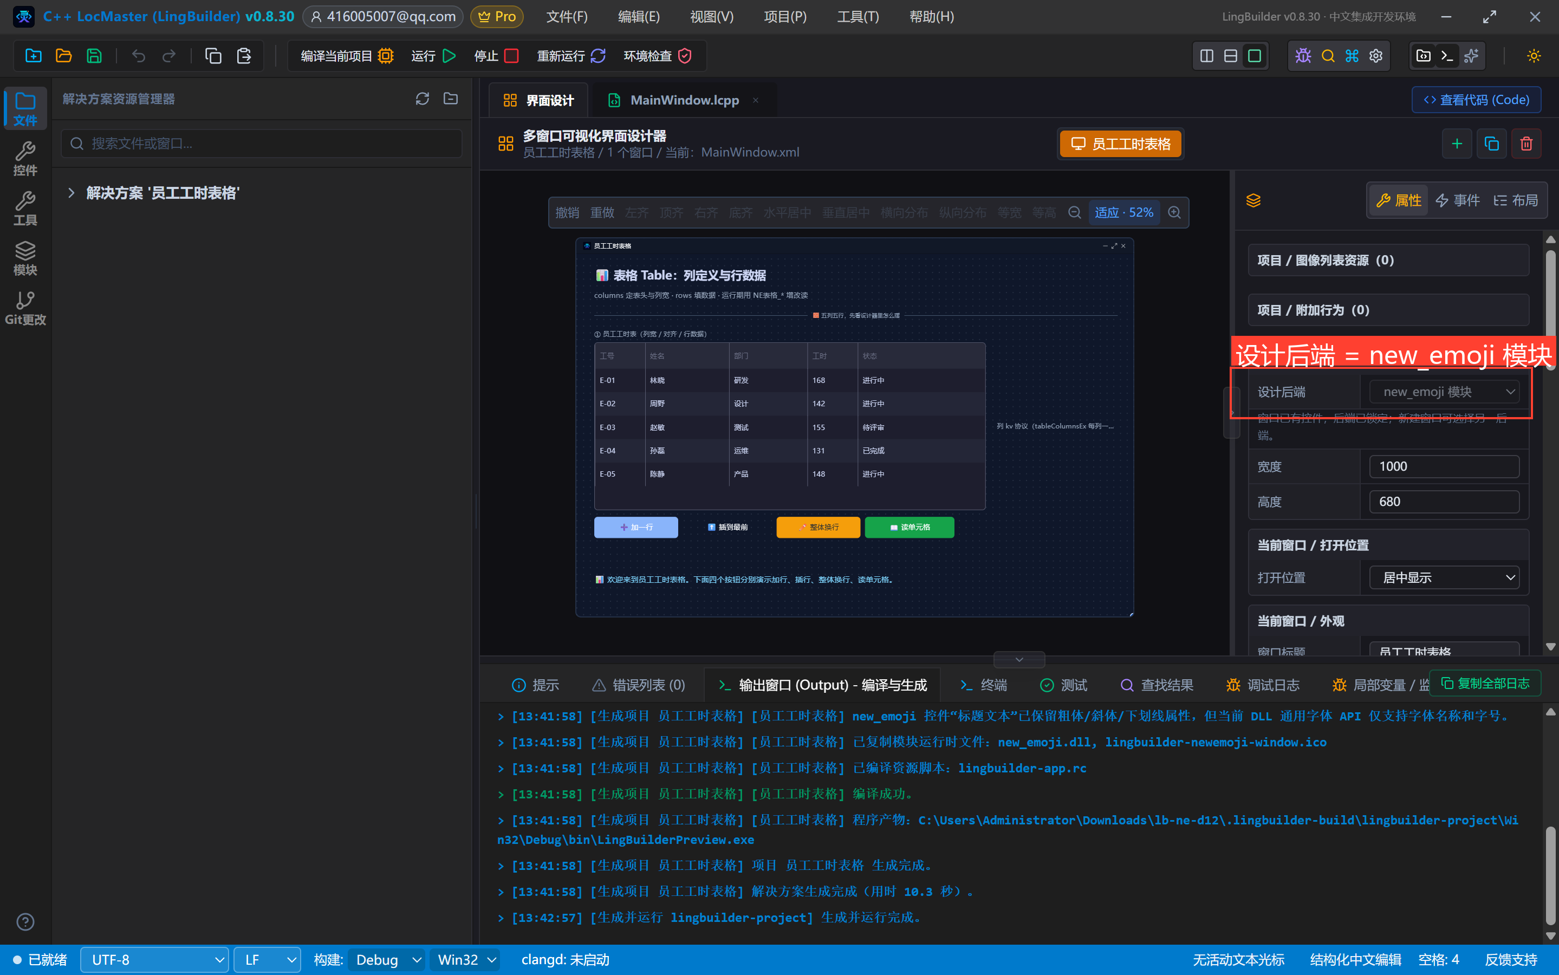Open the UTF-8 encoding dropdown
The image size is (1559, 975).
[155, 960]
